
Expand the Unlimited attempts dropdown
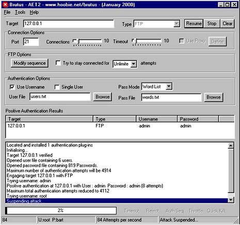click(134, 64)
